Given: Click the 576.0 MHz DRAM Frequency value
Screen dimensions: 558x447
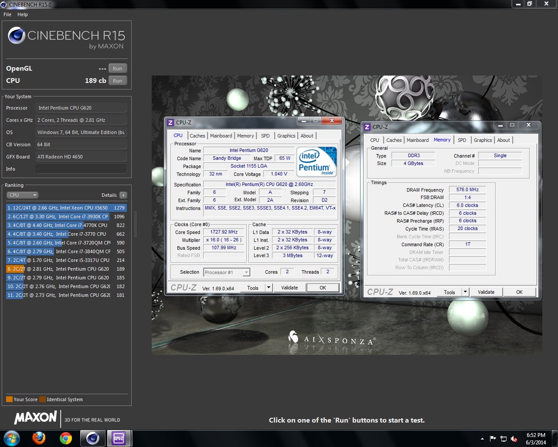Looking at the screenshot, I should (467, 190).
